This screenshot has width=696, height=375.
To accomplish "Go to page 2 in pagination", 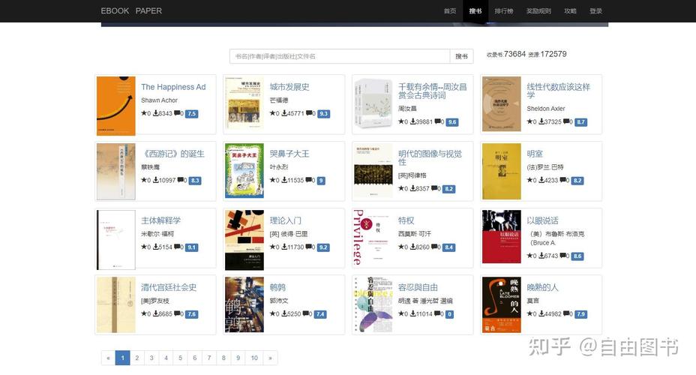I will tap(137, 358).
